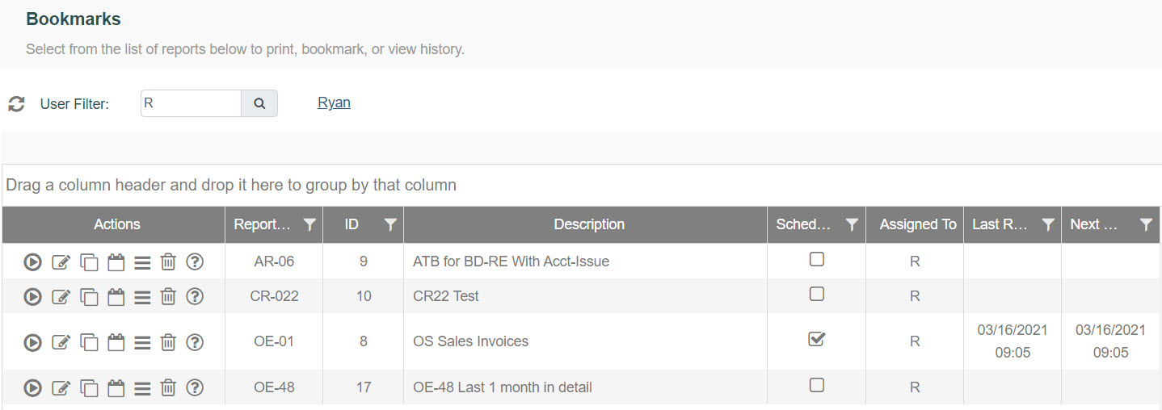This screenshot has height=410, width=1162.
Task: Refresh the bookmarks list
Action: [x=16, y=104]
